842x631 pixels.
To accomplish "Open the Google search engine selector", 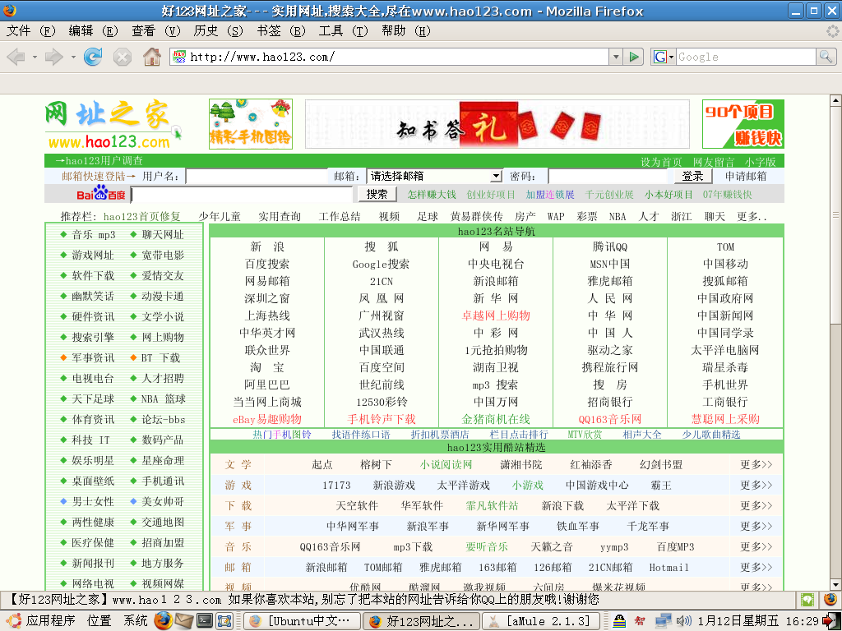I will tap(664, 57).
